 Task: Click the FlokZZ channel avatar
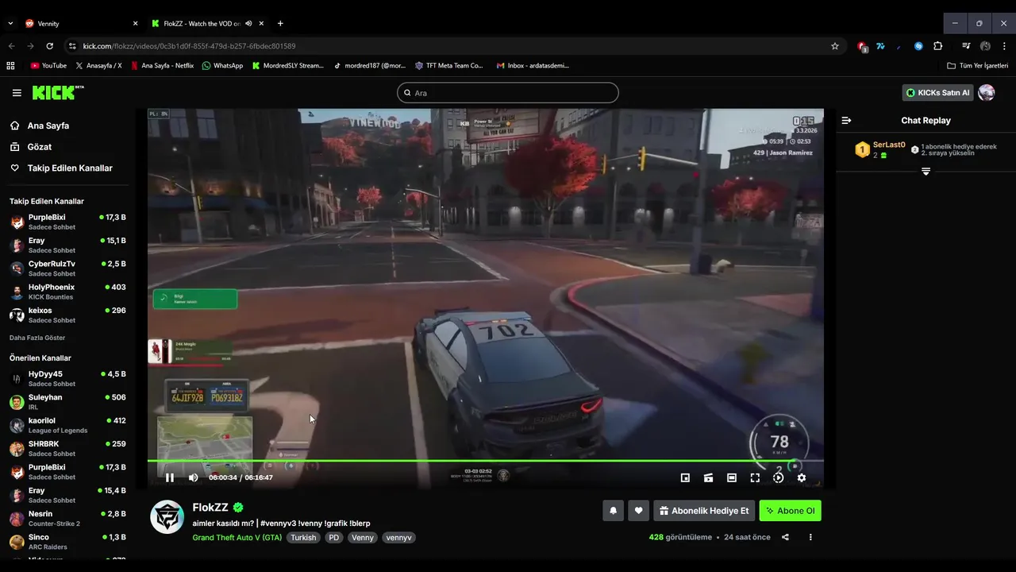(167, 517)
